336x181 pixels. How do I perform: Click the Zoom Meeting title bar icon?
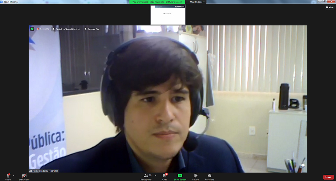(x=2, y=2)
